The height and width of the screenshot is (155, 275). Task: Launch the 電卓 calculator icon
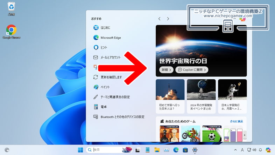coord(96,107)
